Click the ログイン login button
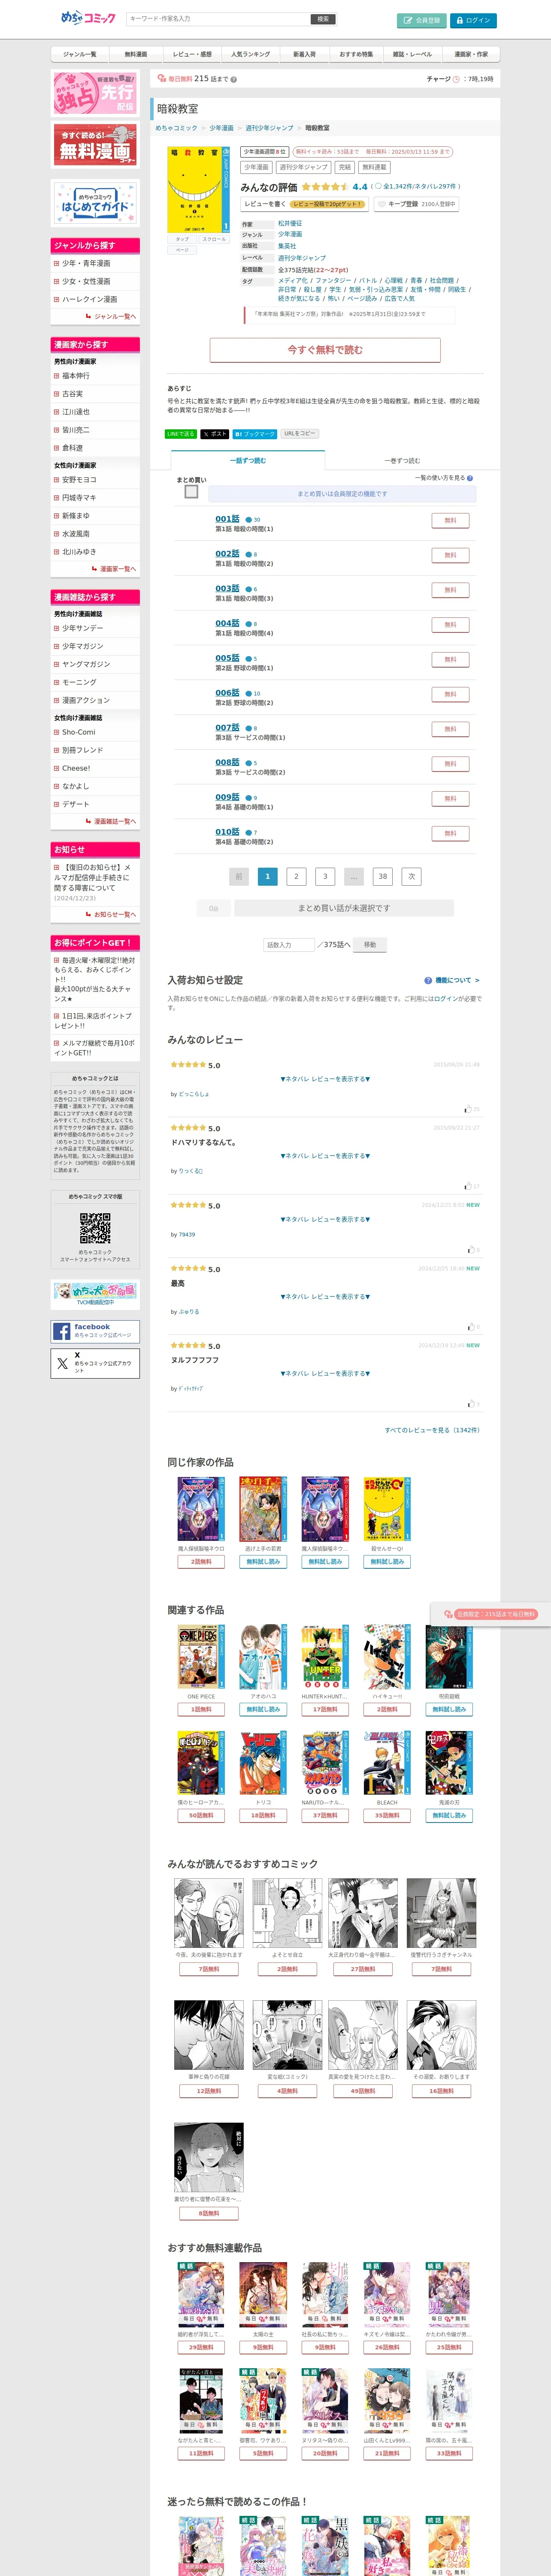This screenshot has width=551, height=2576. tap(473, 20)
